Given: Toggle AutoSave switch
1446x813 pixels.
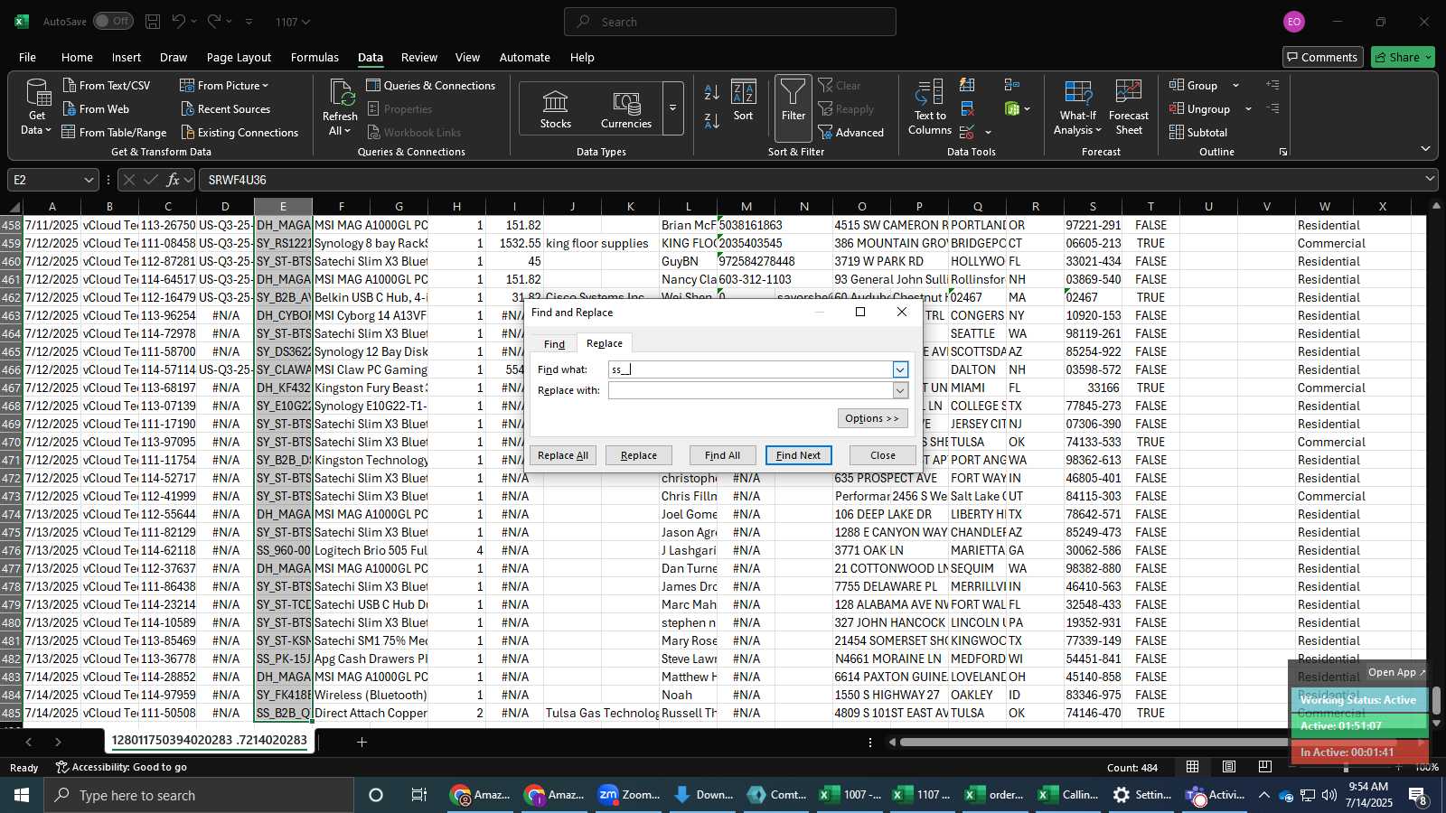Looking at the screenshot, I should click(113, 21).
